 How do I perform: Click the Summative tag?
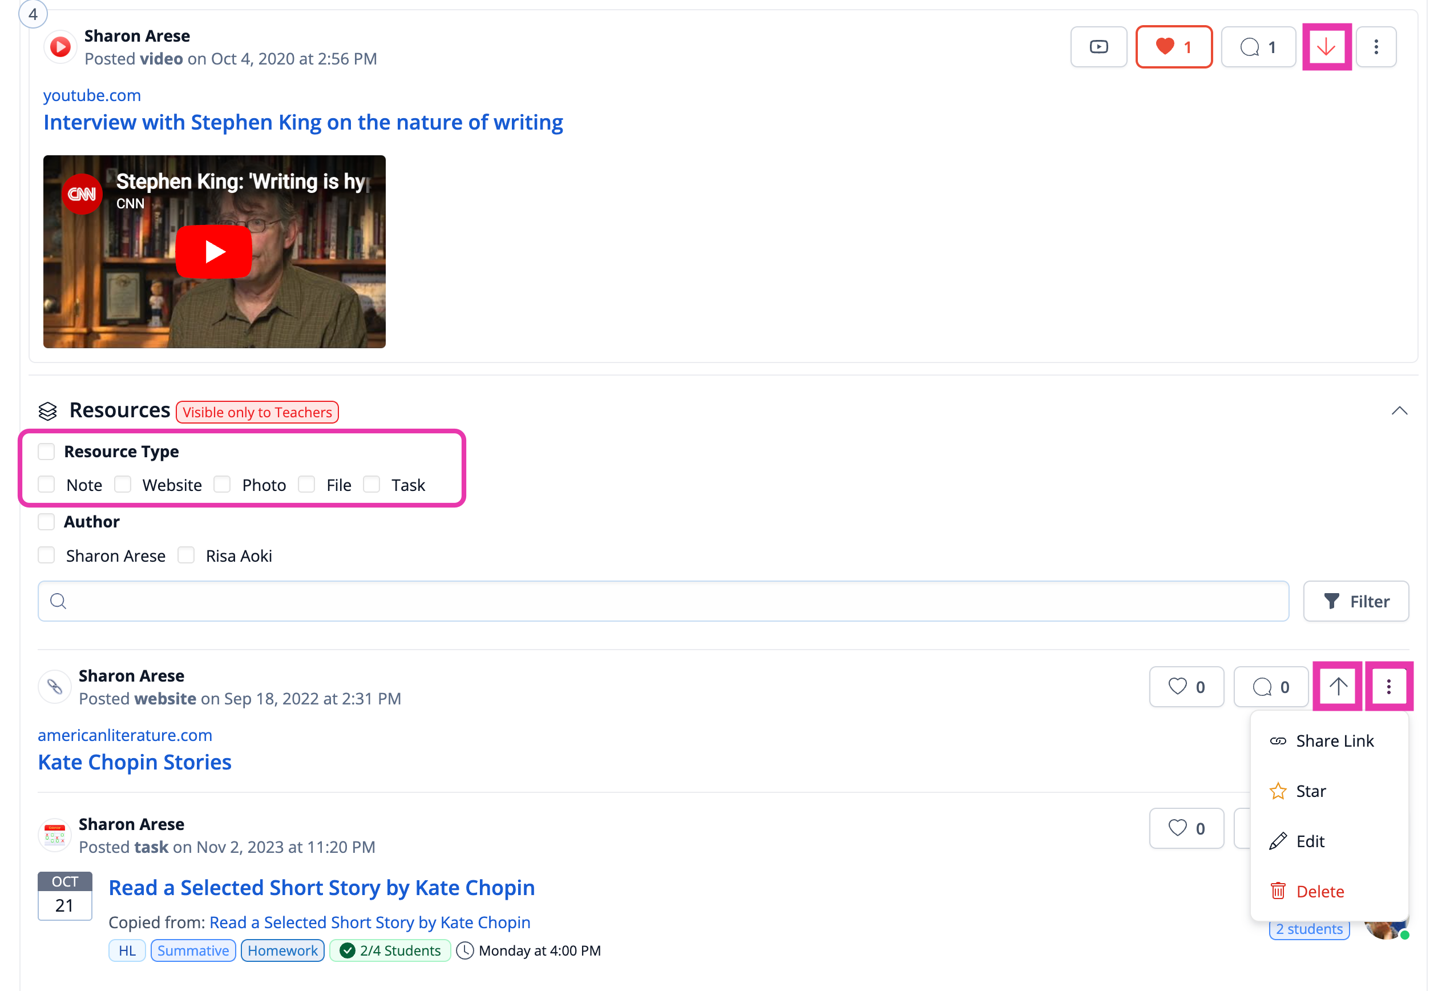193,950
